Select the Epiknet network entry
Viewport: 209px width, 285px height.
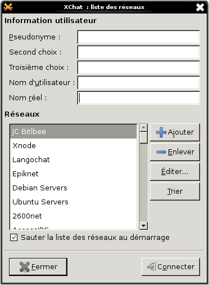click(x=74, y=174)
